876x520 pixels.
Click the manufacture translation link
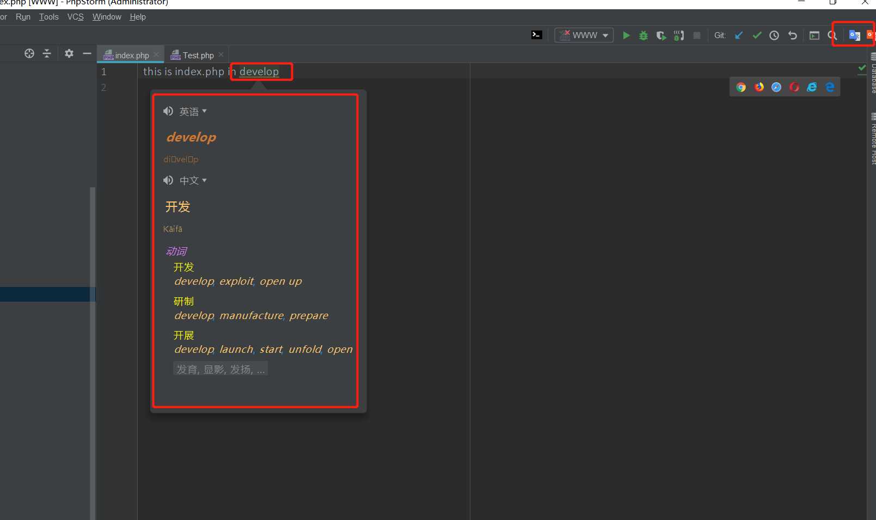[252, 316]
